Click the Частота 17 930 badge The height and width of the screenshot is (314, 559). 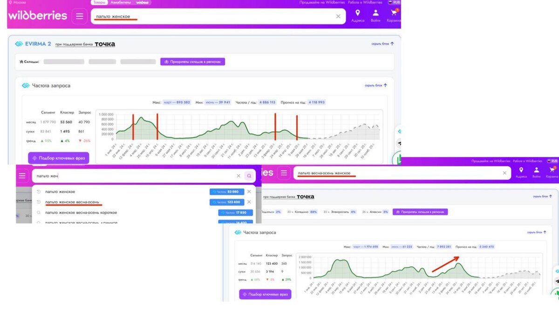(x=235, y=213)
